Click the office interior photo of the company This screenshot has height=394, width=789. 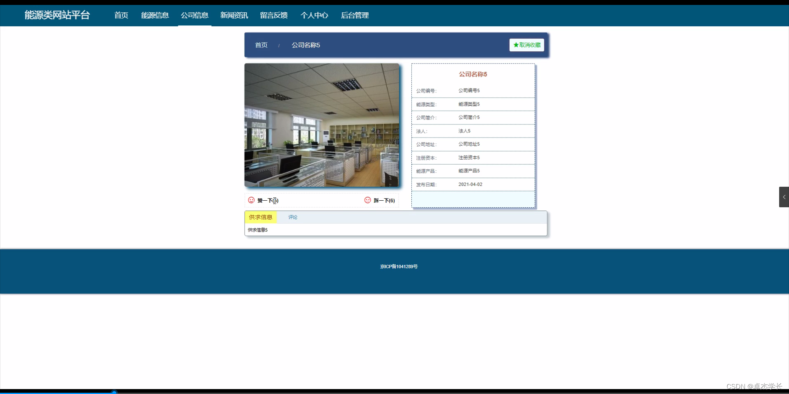322,125
